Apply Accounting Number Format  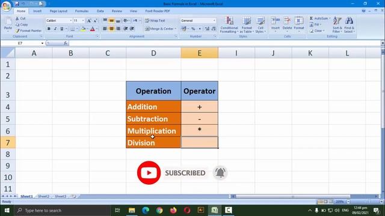pos(183,29)
